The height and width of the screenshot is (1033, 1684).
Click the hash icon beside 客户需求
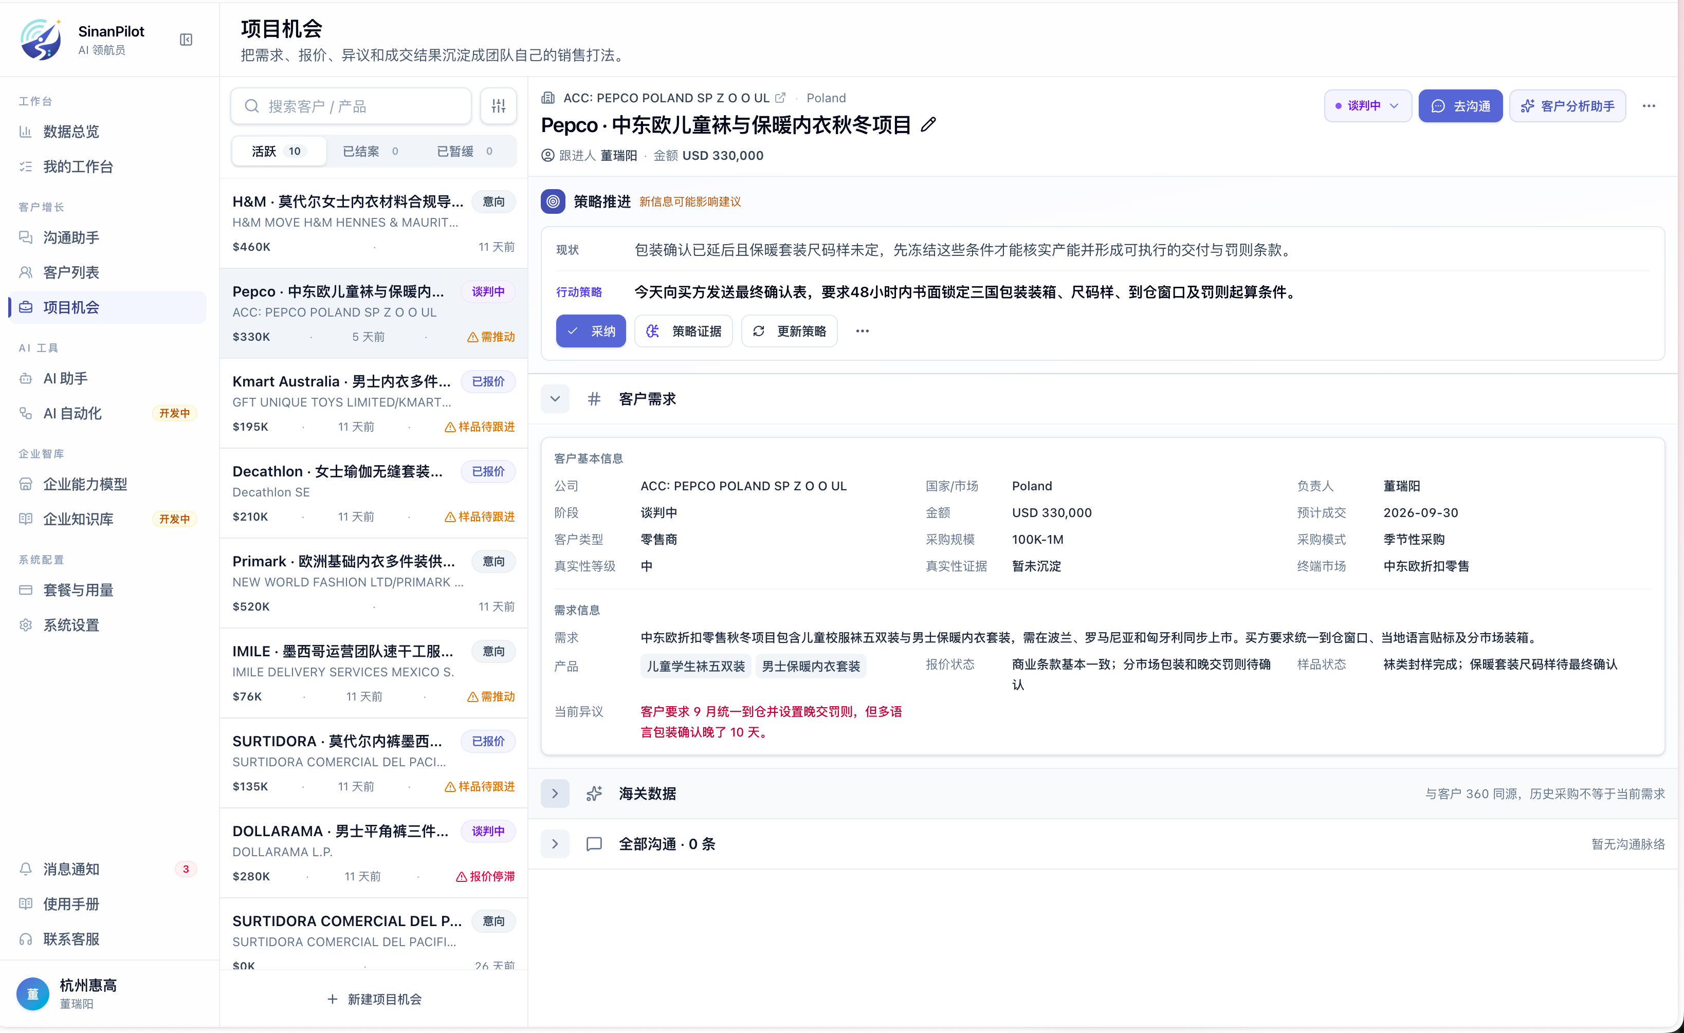(x=594, y=399)
